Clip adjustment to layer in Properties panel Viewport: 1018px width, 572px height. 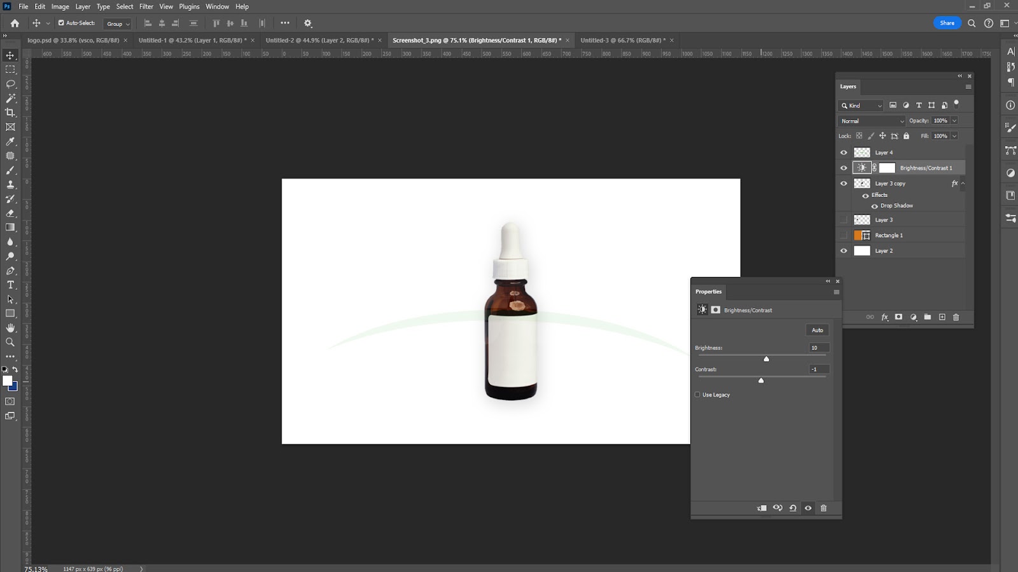(x=762, y=508)
